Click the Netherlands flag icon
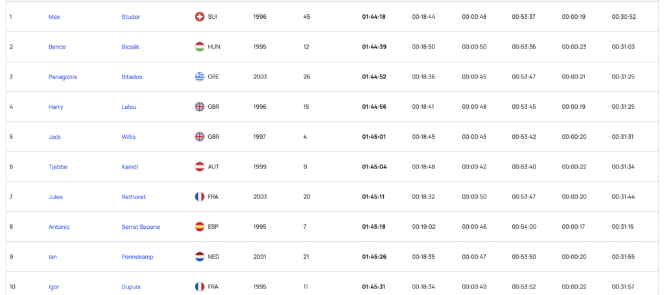The height and width of the screenshot is (295, 664). (200, 257)
